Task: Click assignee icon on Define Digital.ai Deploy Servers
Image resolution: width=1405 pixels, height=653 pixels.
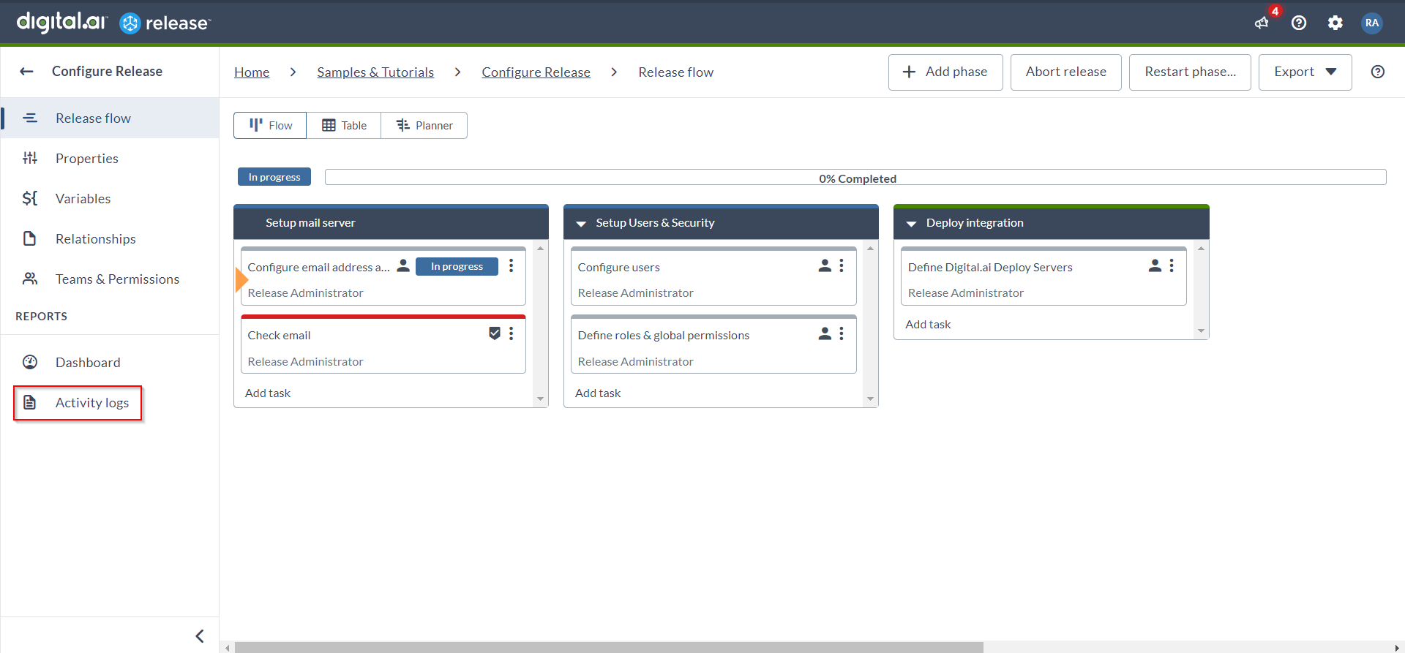Action: (x=1155, y=266)
